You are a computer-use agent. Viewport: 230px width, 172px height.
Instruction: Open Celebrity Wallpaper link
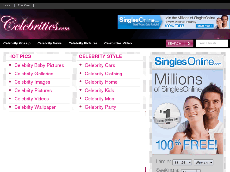click(x=35, y=107)
